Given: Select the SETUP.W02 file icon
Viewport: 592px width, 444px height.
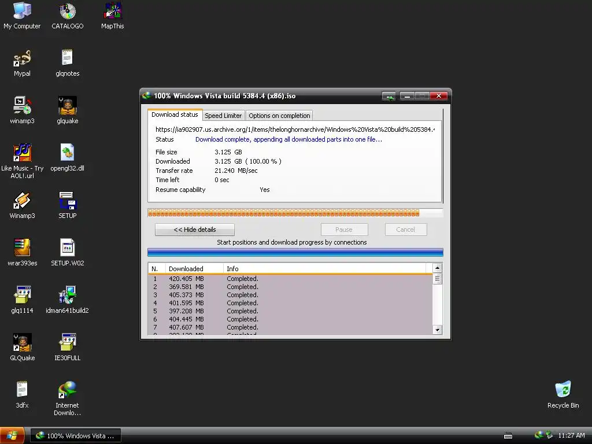Looking at the screenshot, I should click(67, 252).
